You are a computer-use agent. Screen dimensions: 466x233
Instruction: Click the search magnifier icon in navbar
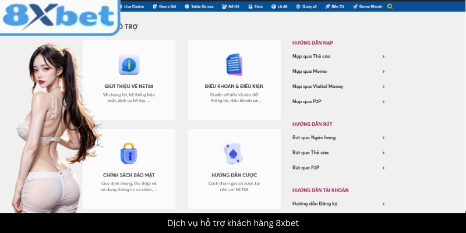pyautogui.click(x=390, y=6)
